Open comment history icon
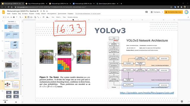This screenshot has height=106, width=190. point(146,12)
